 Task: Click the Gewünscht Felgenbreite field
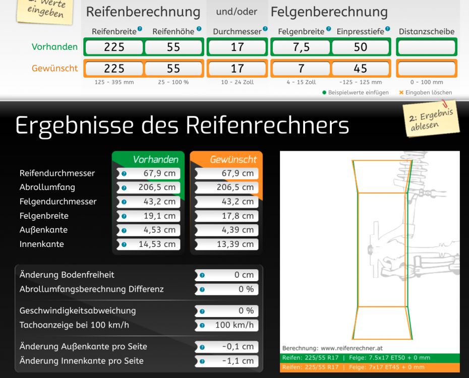301,69
